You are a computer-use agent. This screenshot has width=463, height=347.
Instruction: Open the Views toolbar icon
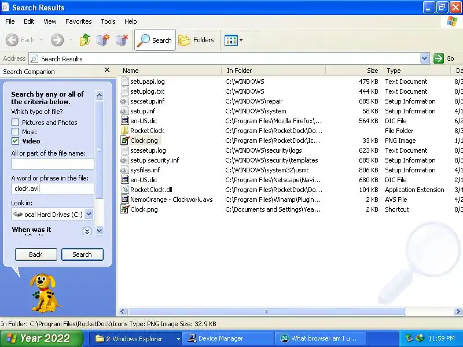tap(231, 40)
